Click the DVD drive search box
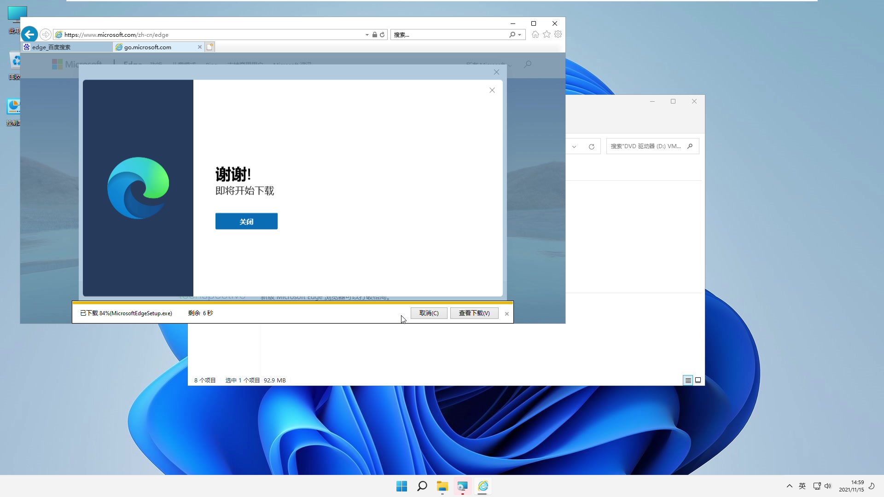884x497 pixels. (x=648, y=146)
